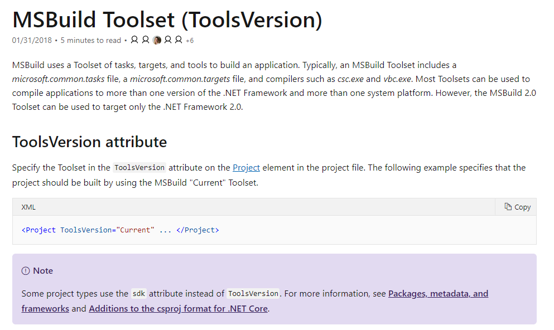Click the Note label in the callout
The width and height of the screenshot is (554, 330).
[x=43, y=271]
